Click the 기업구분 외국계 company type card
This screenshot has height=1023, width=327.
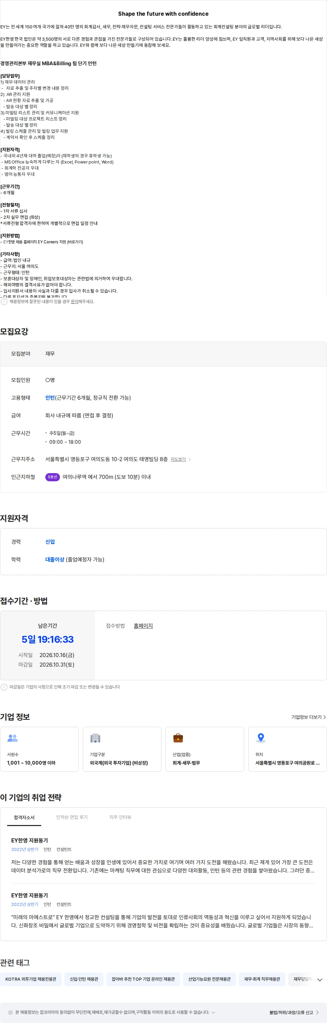[122, 749]
